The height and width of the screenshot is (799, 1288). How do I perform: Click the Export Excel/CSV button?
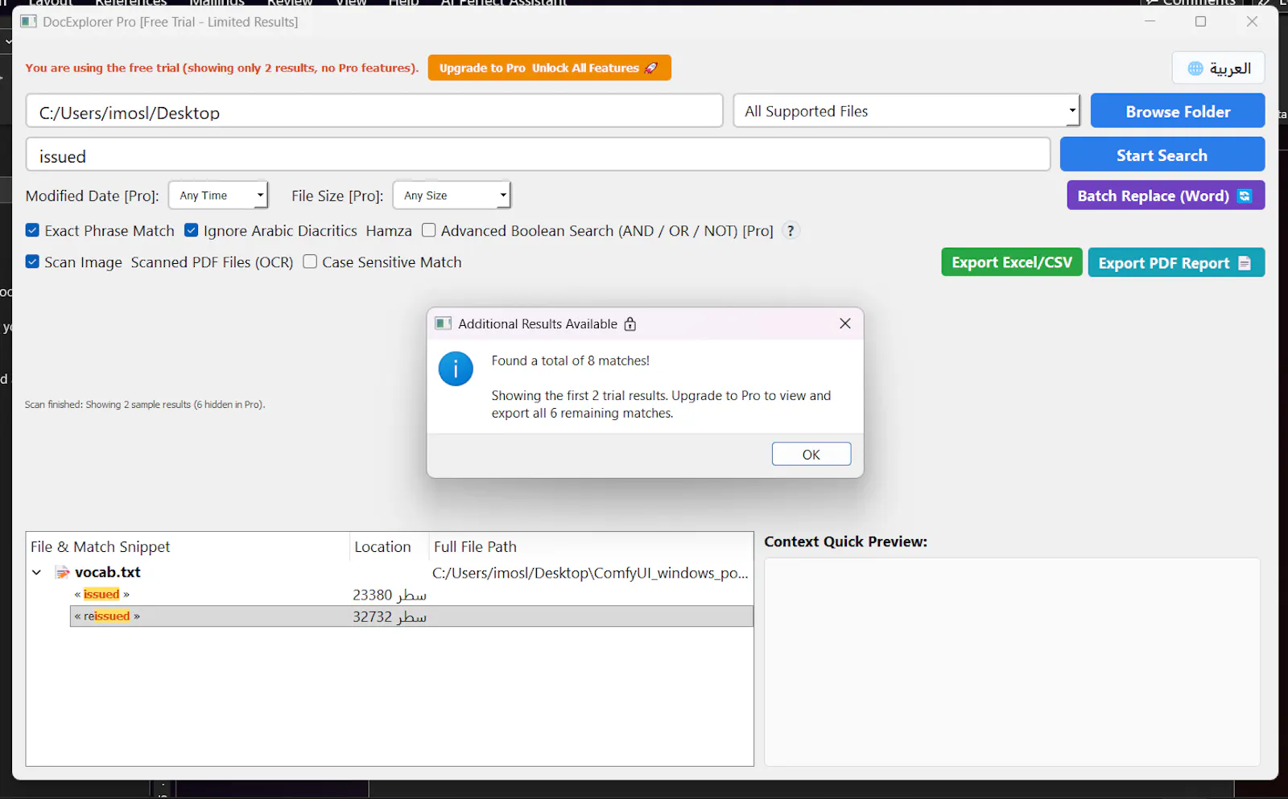click(1012, 262)
